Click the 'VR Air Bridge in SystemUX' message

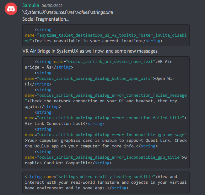[x=90, y=51]
